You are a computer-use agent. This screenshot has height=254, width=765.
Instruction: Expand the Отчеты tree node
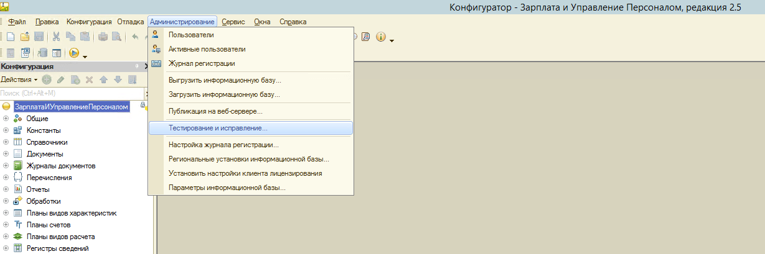click(x=6, y=189)
